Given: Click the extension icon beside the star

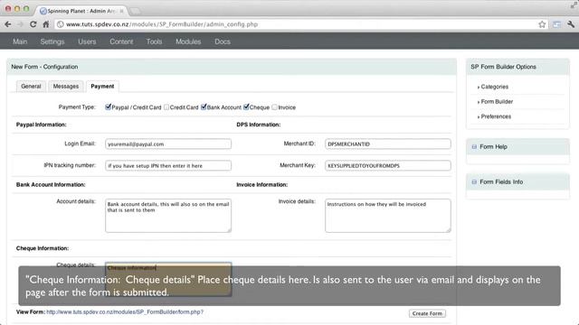Looking at the screenshot, I should coord(556,24).
